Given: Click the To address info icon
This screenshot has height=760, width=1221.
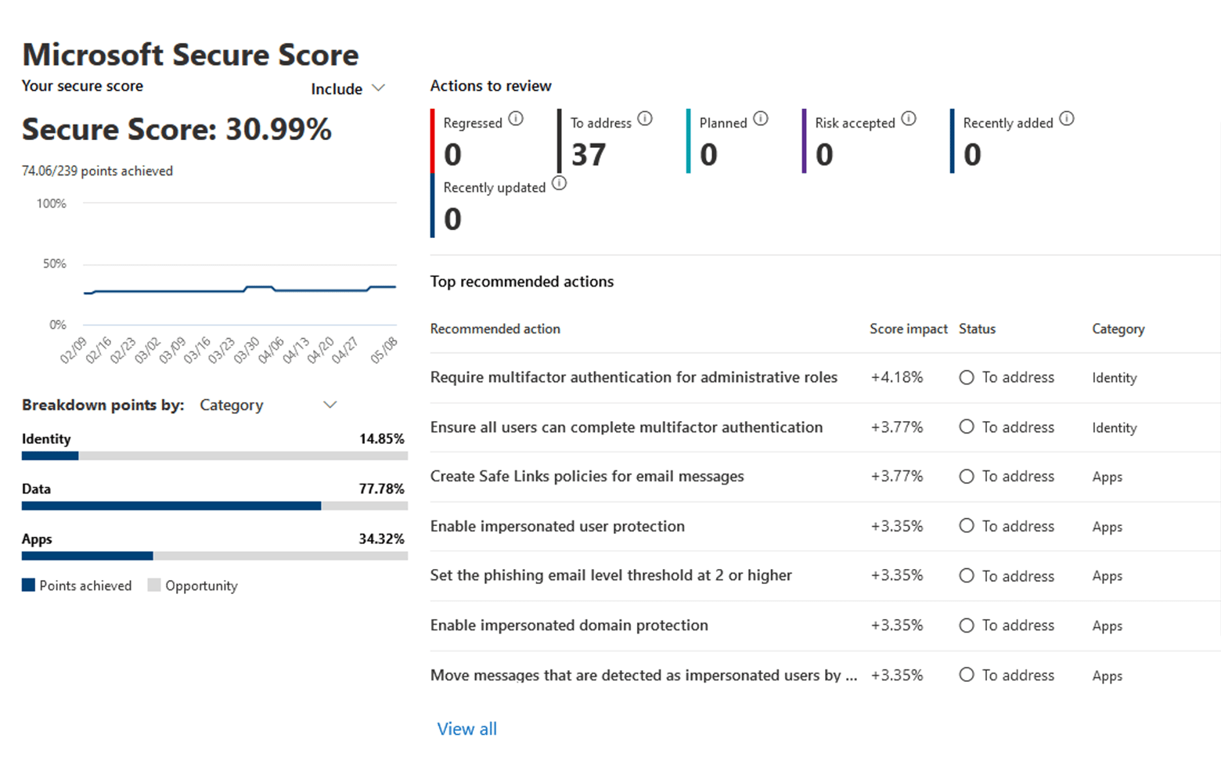Looking at the screenshot, I should 645,118.
